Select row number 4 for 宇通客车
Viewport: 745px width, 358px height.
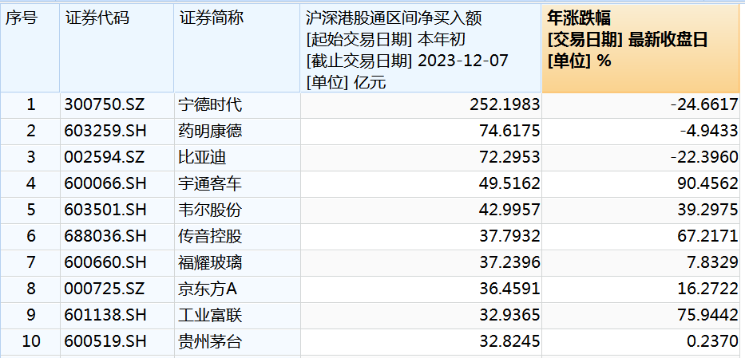(x=31, y=183)
